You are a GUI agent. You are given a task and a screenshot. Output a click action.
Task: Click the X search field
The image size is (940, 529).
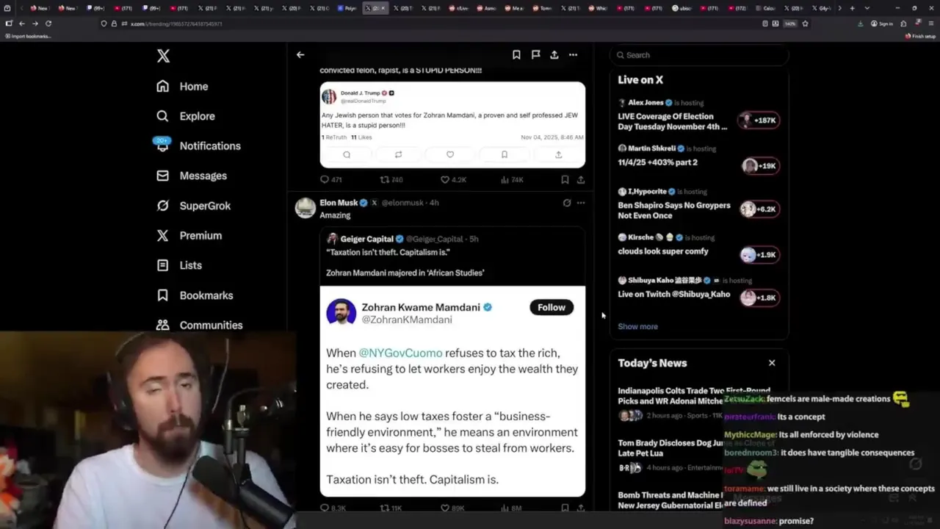699,55
